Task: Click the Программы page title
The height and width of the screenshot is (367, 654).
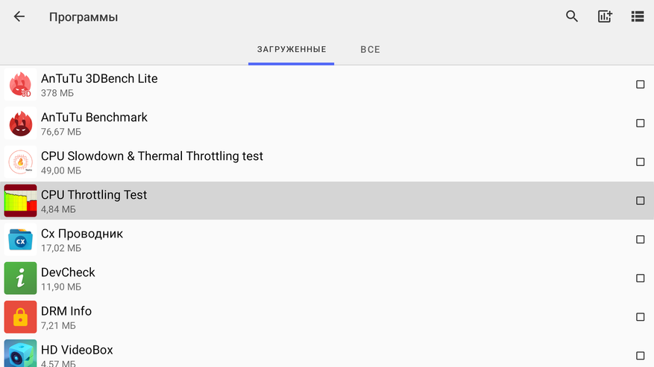Action: pyautogui.click(x=84, y=17)
